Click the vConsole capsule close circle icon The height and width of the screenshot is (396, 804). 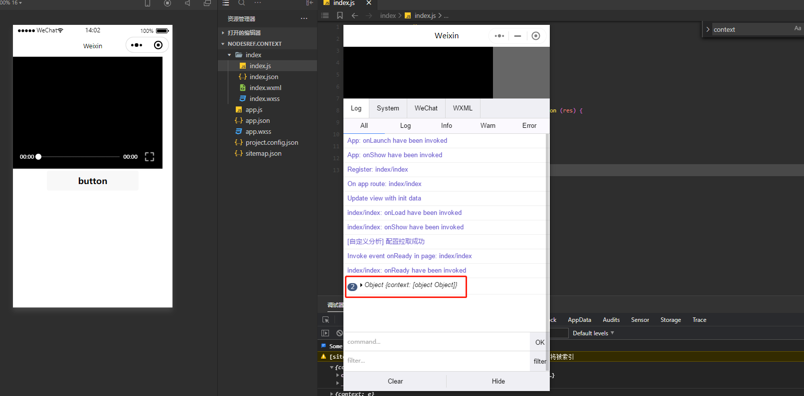(536, 36)
